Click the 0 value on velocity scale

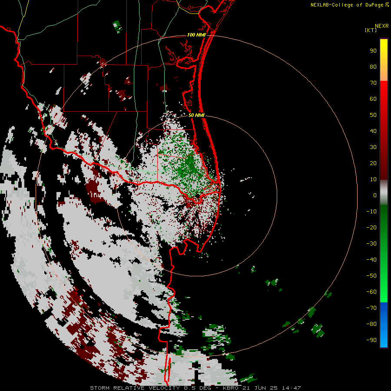pos(375,195)
